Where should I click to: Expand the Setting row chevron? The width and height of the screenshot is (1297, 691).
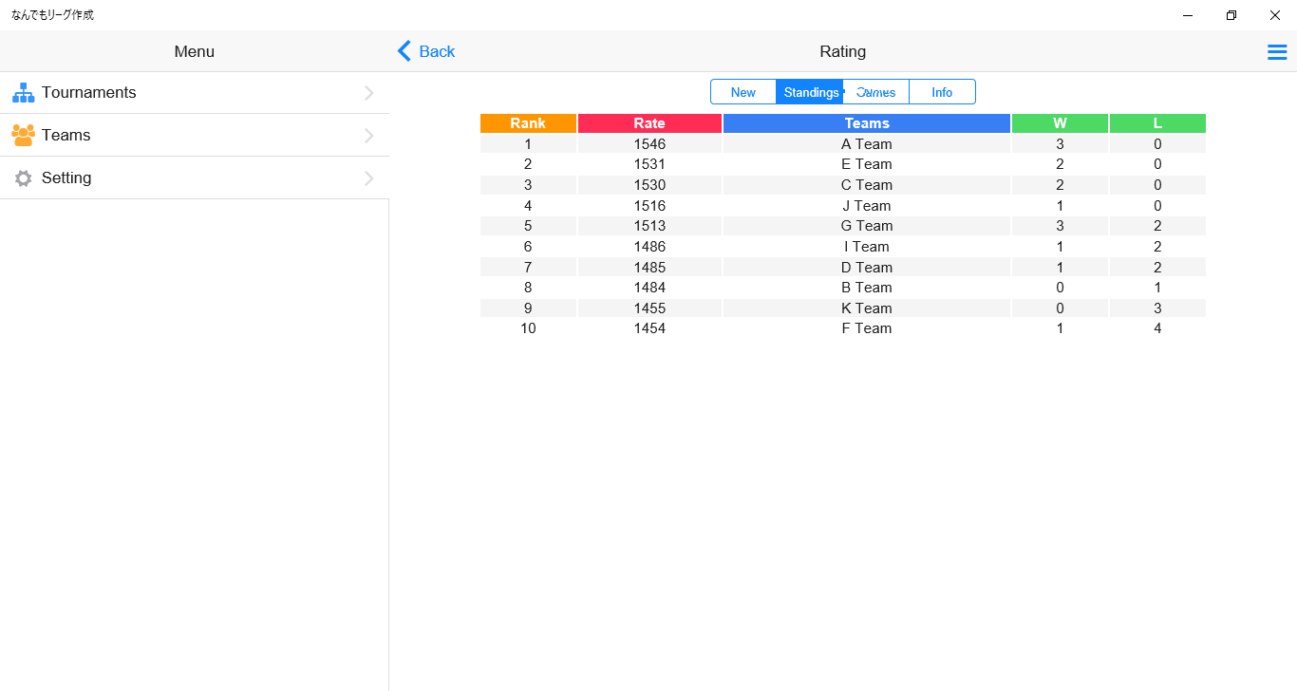[369, 178]
